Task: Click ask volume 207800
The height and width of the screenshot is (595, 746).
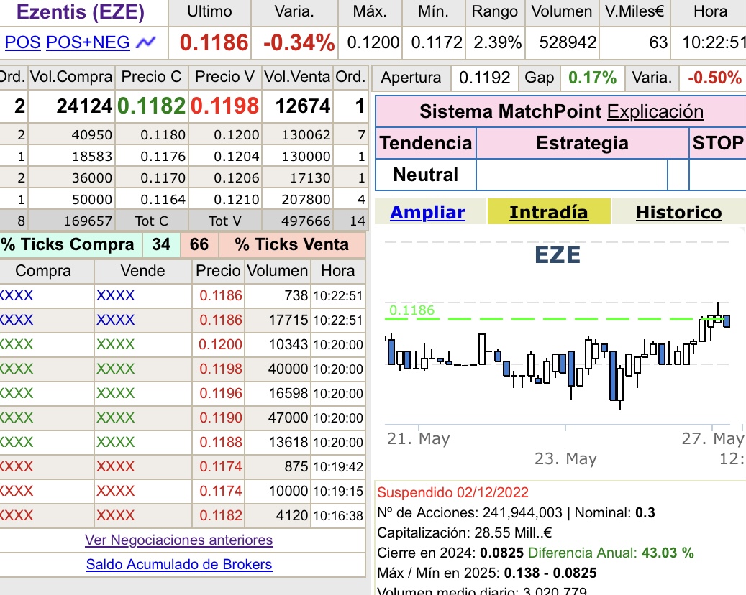Action: [x=306, y=199]
